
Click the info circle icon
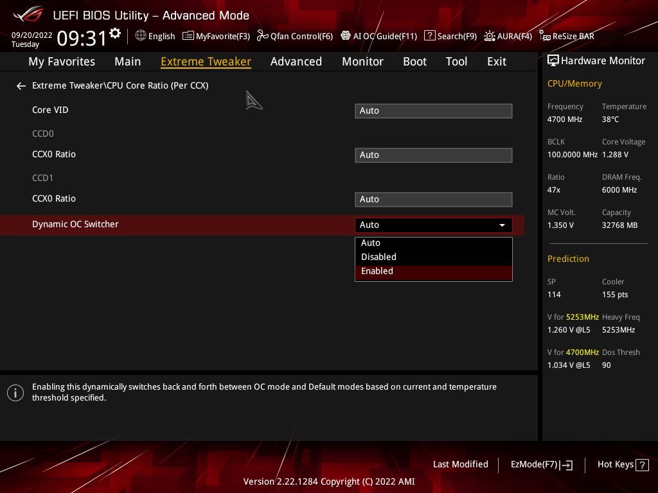pyautogui.click(x=15, y=393)
